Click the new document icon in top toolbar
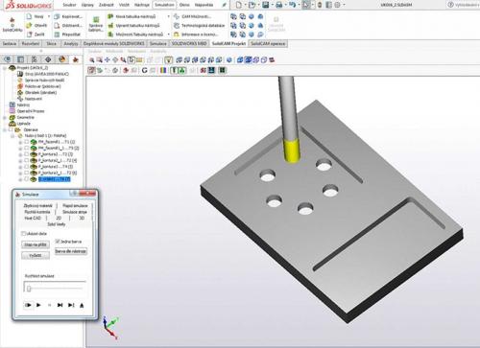 (x=238, y=5)
